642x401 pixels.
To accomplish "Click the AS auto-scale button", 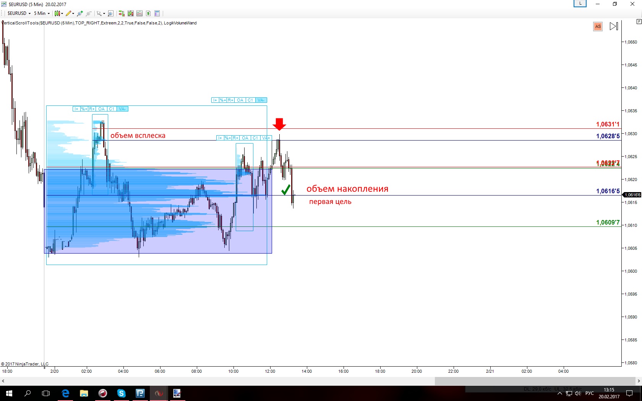I will pos(598,26).
